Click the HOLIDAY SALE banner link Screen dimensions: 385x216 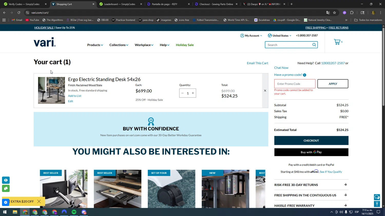tap(44, 28)
